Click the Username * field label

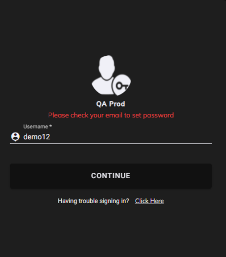[37, 127]
